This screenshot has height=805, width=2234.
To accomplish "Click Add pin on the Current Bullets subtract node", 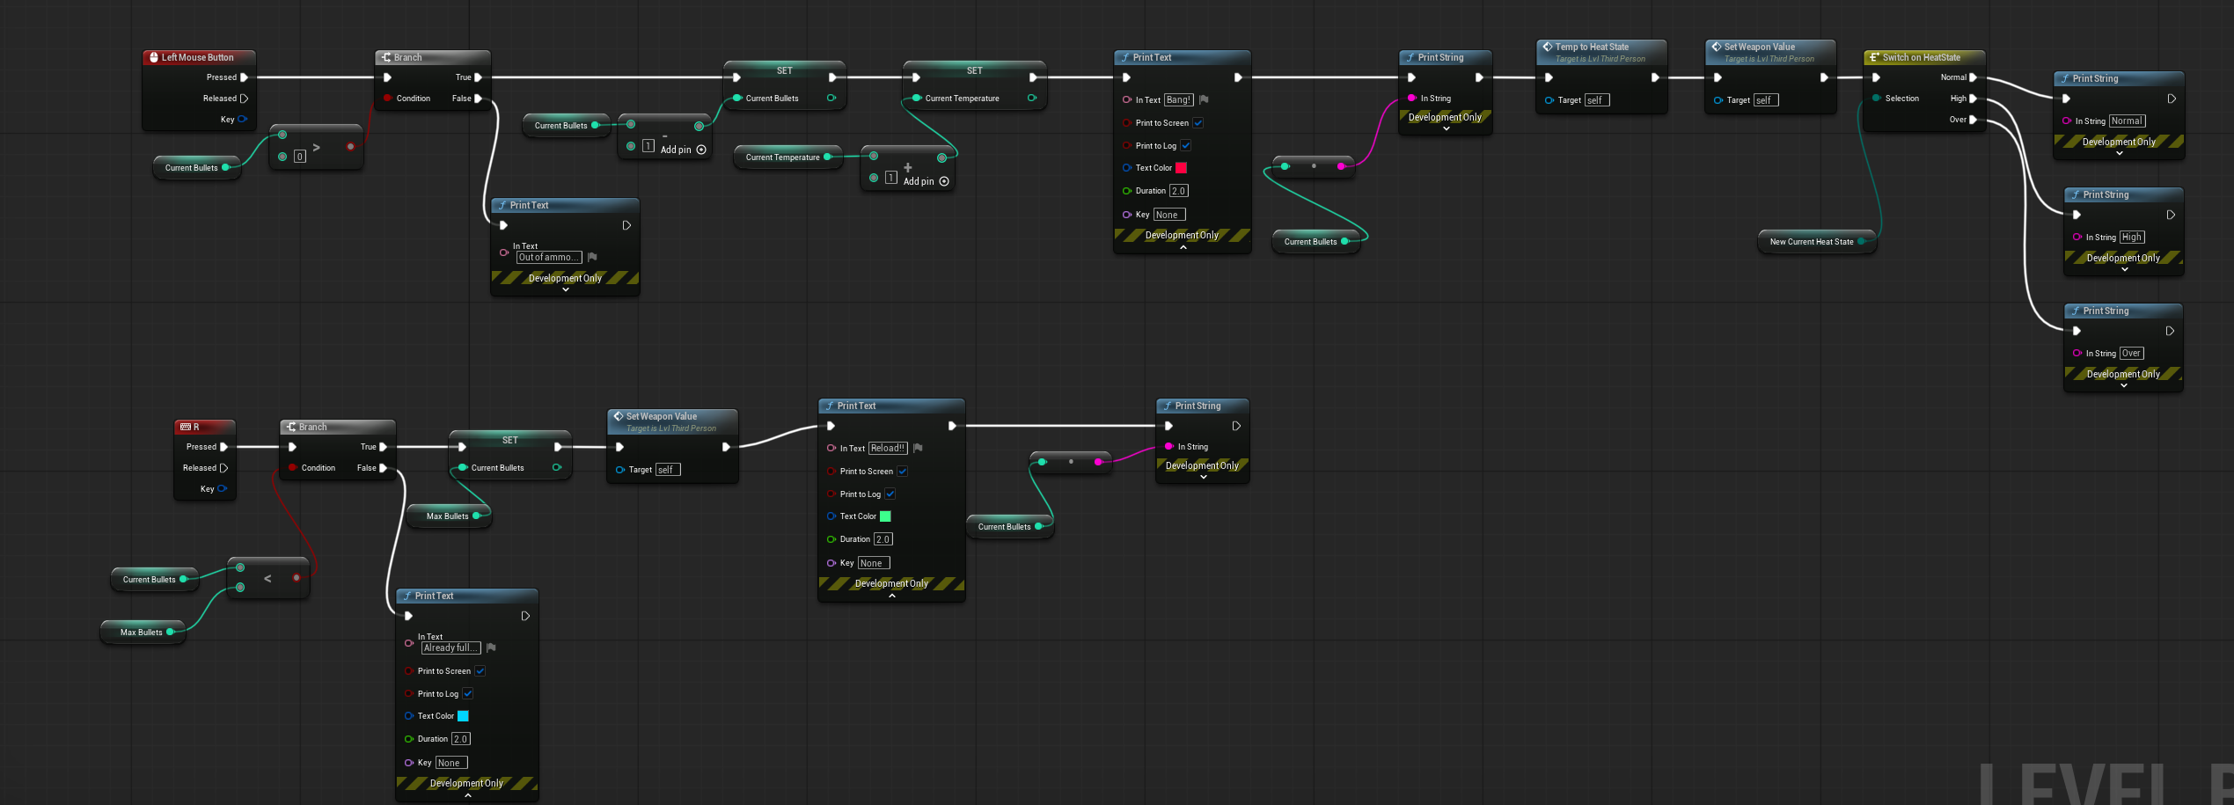I will click(684, 150).
